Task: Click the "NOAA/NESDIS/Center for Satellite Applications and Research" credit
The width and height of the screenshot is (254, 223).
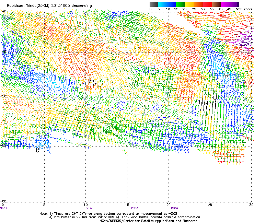Action: (x=148, y=221)
